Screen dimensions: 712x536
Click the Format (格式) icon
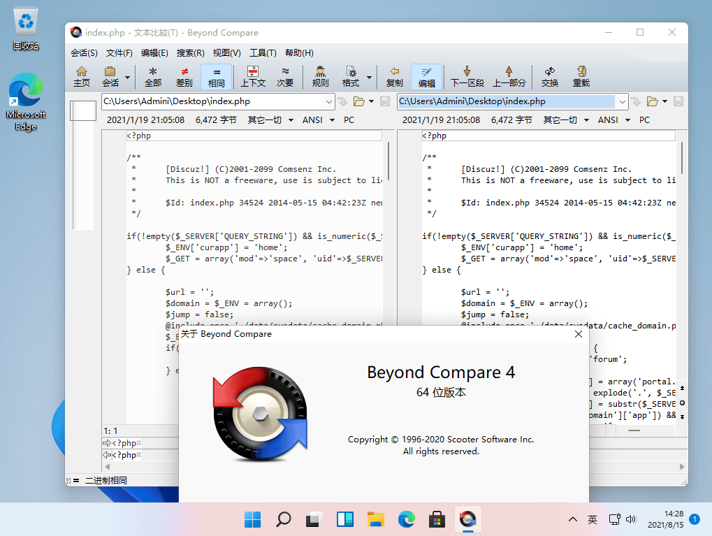(x=351, y=76)
